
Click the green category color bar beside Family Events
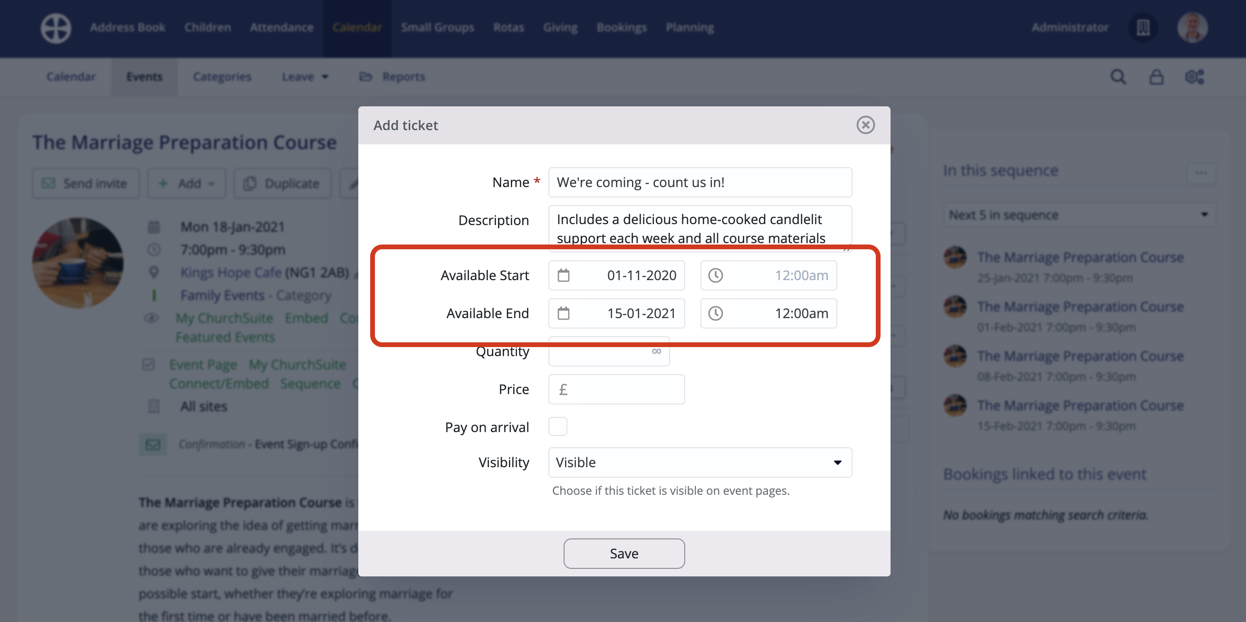[x=155, y=295]
